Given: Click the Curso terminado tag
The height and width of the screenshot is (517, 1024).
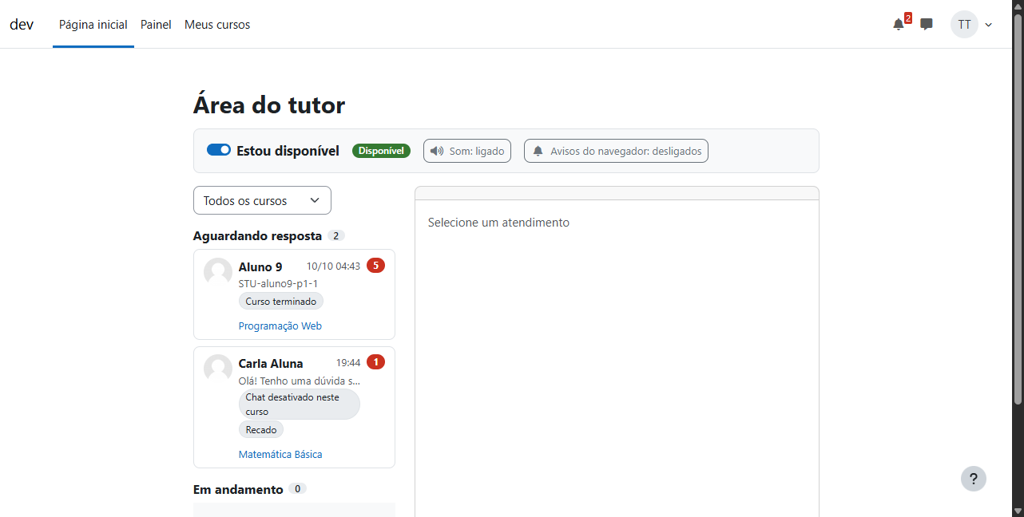Looking at the screenshot, I should coord(281,302).
